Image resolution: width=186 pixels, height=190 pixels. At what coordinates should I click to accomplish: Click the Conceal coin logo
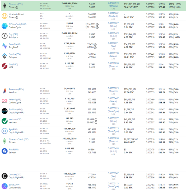[x=4, y=176]
